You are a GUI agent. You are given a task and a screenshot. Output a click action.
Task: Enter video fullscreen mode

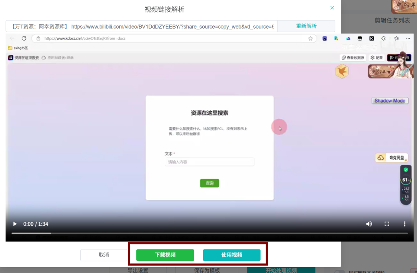pos(386,224)
